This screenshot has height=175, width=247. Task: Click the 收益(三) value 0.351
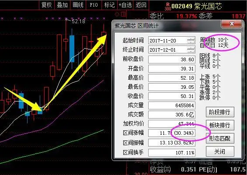[188, 169]
